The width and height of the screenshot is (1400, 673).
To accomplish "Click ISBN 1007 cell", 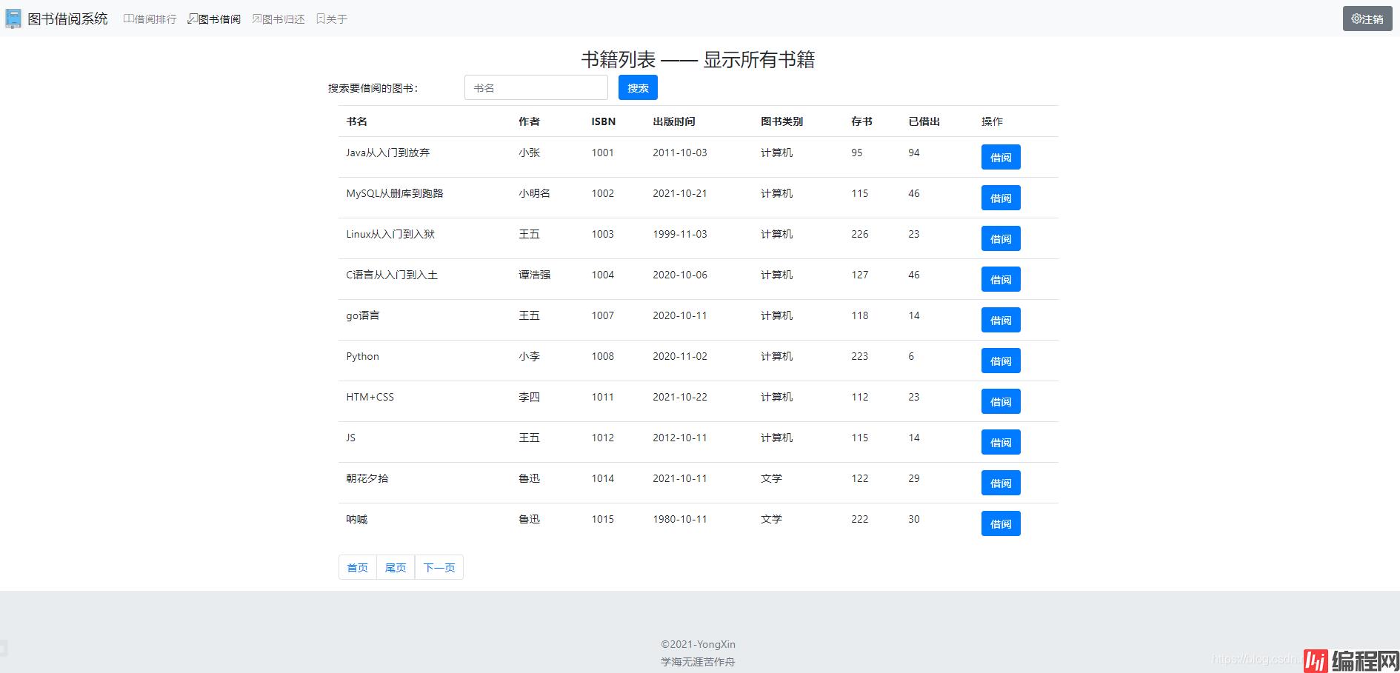I will coord(603,315).
